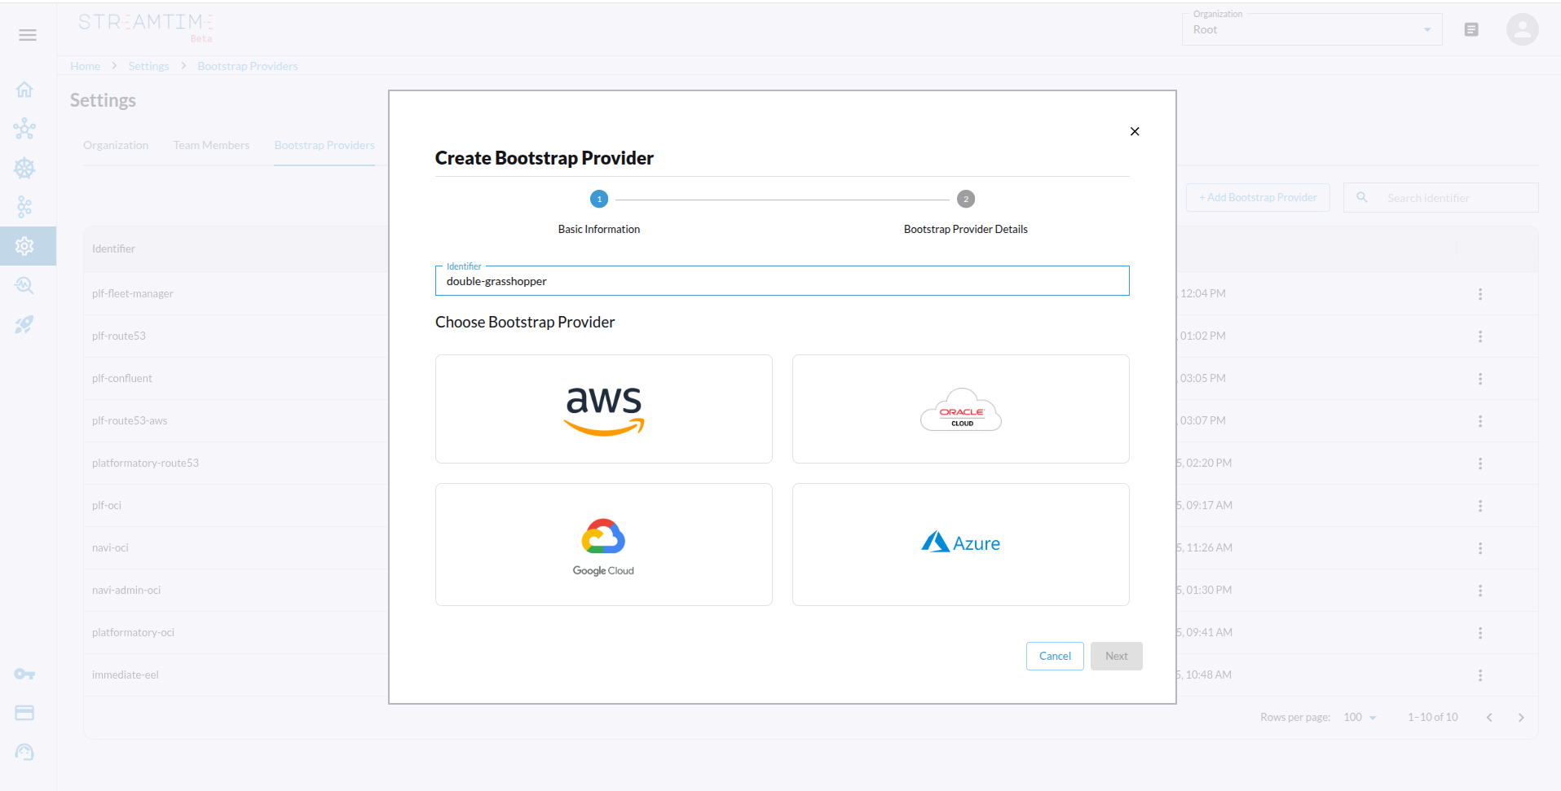Click the Identifier column header
Image resolution: width=1561 pixels, height=791 pixels.
pos(113,248)
